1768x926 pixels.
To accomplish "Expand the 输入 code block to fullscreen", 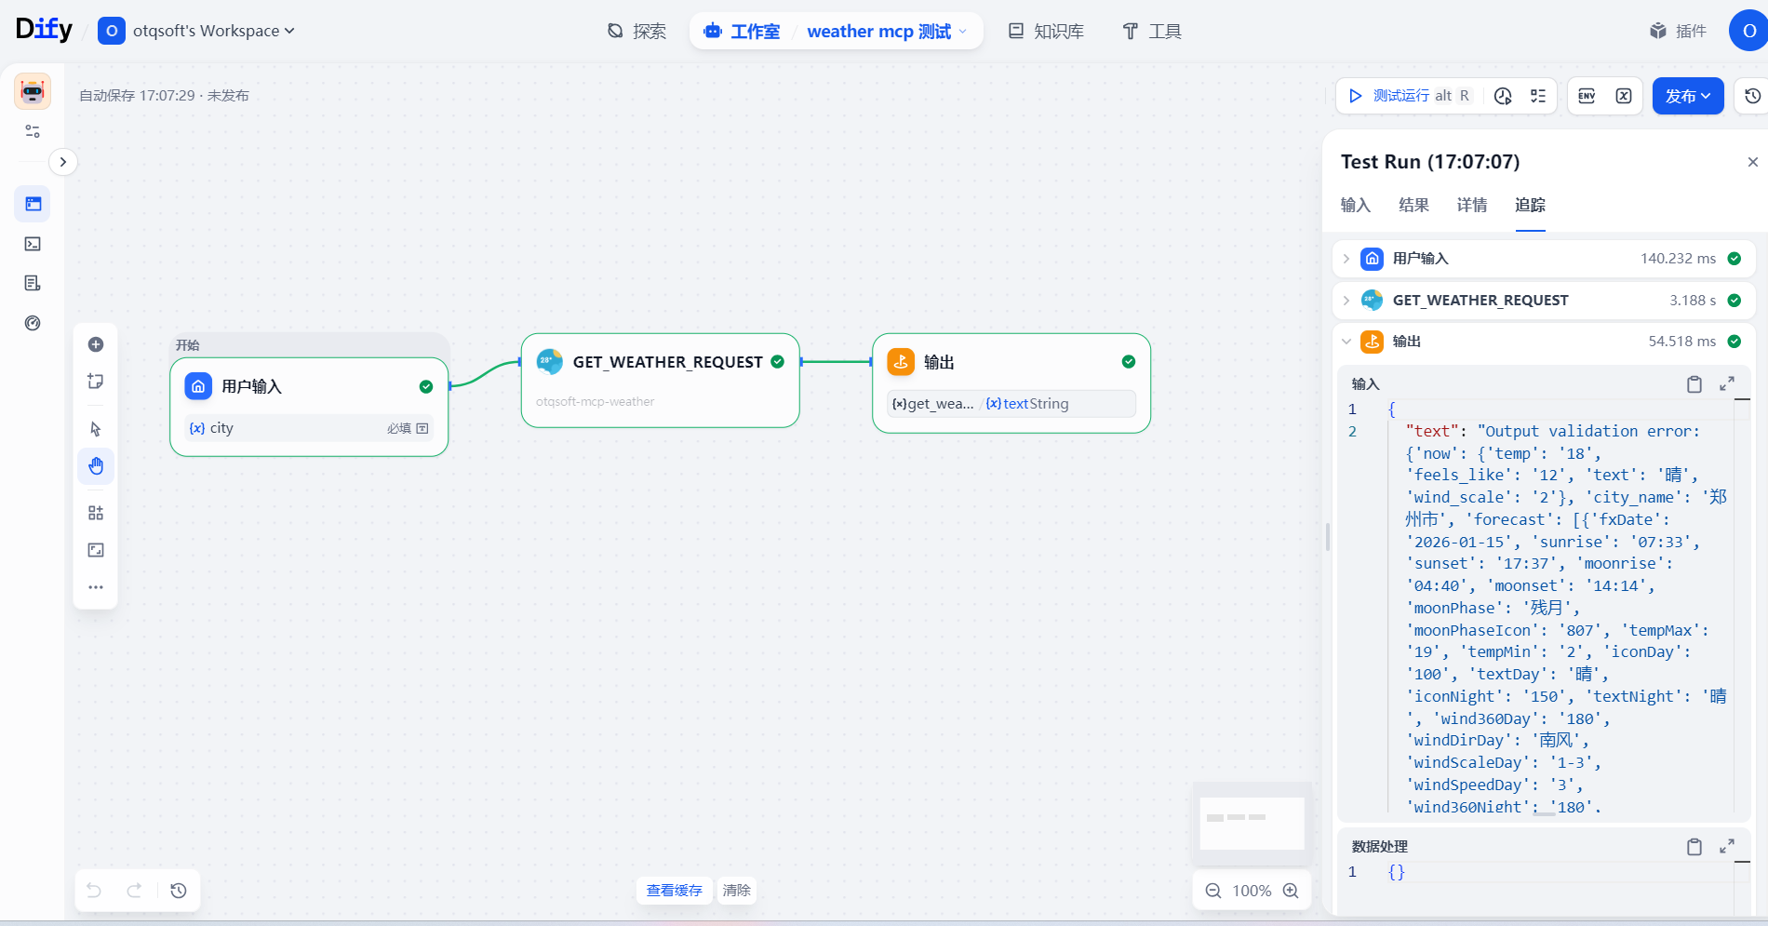I will 1727,384.
